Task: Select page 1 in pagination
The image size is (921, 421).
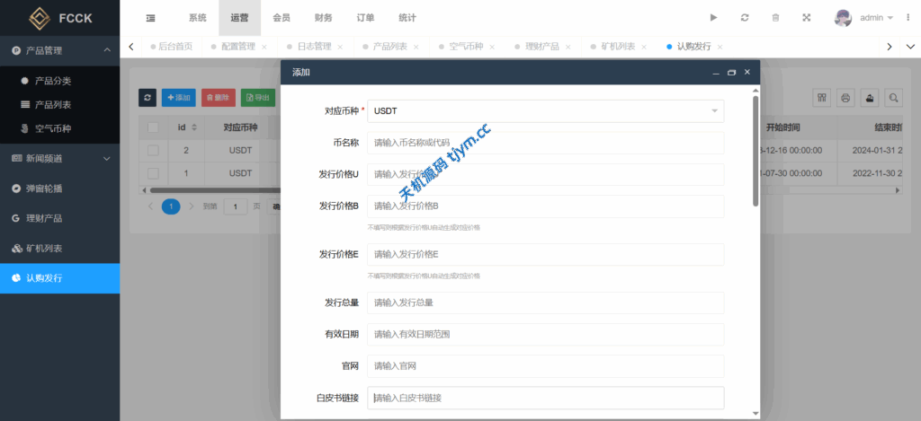Action: pyautogui.click(x=171, y=206)
